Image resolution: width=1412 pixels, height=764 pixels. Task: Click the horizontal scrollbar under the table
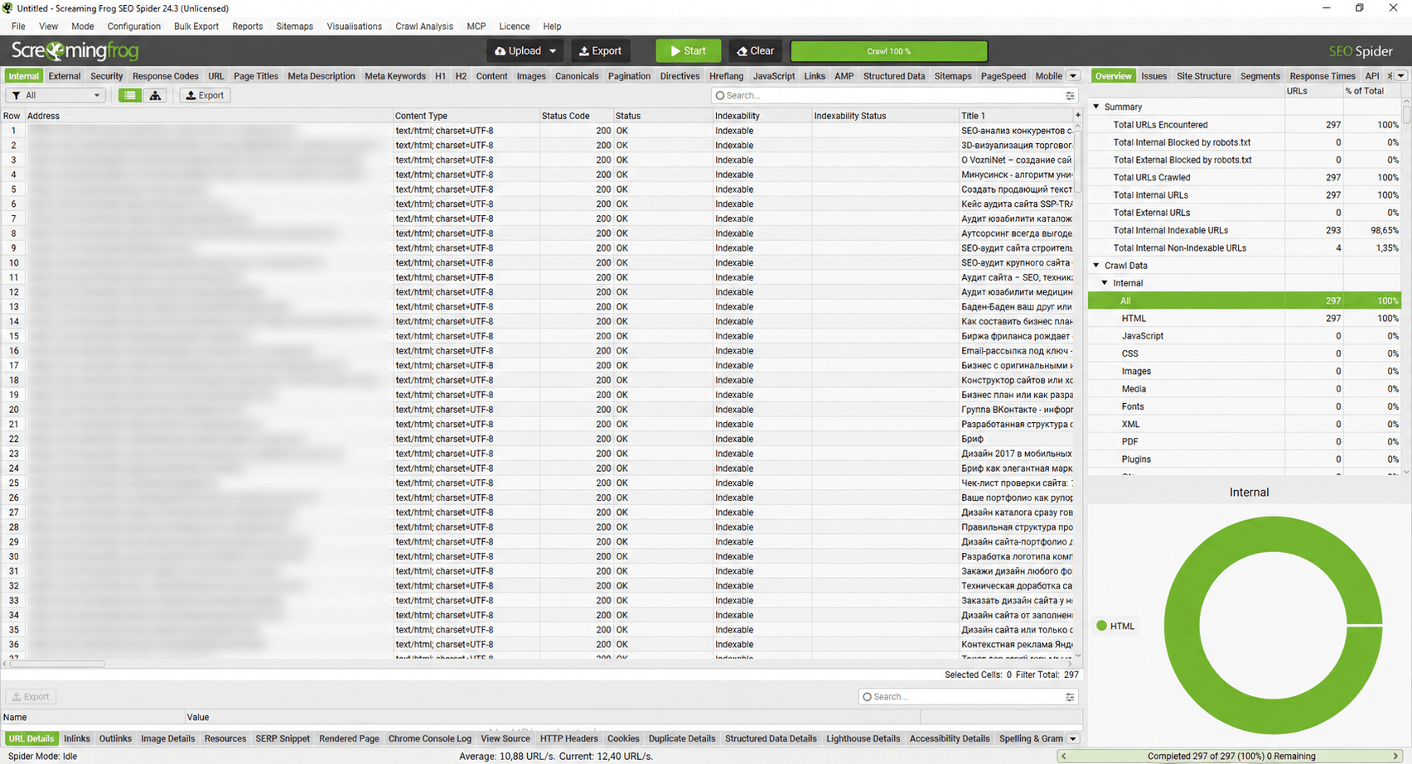[56, 663]
